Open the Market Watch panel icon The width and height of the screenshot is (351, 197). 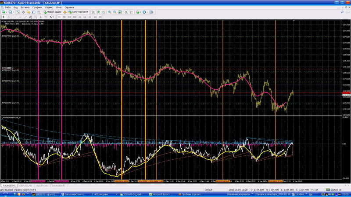coord(18,12)
